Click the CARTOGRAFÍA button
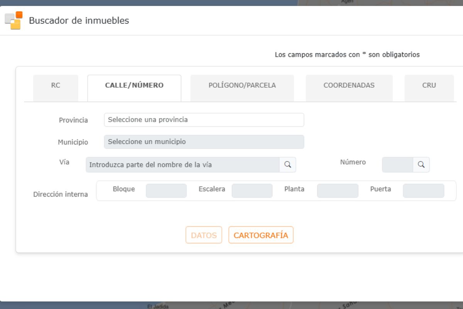This screenshot has width=463, height=309. 261,235
